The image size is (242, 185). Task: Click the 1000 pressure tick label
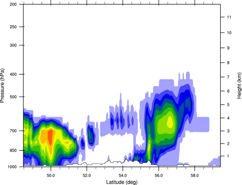(x=12, y=167)
